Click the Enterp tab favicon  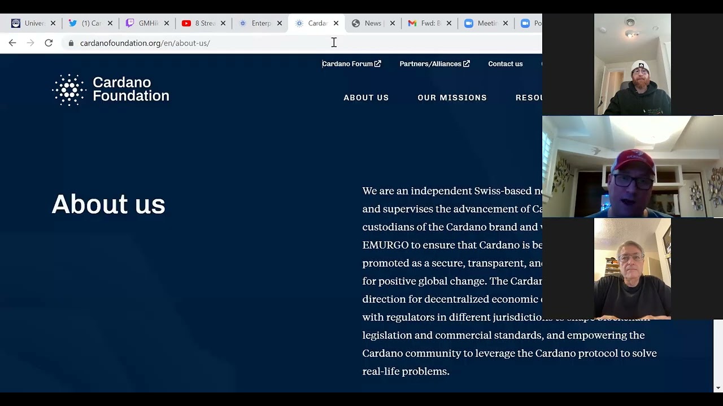click(x=243, y=23)
